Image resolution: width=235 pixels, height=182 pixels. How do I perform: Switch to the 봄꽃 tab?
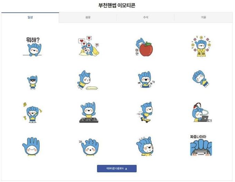tap(88, 17)
